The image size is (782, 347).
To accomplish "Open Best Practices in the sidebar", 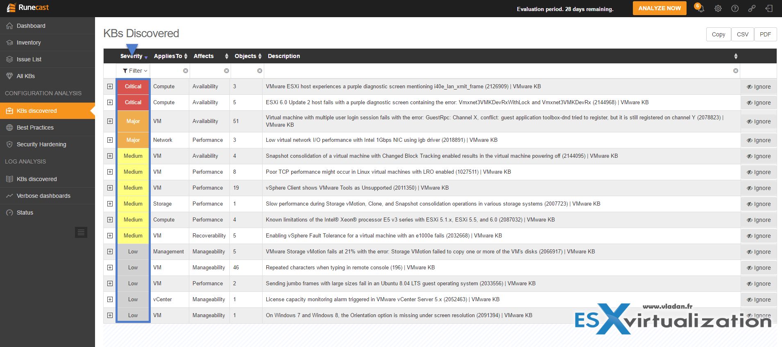I will click(48, 128).
